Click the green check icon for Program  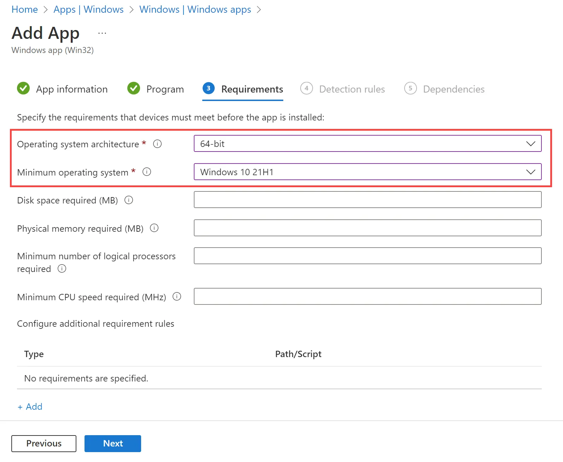pyautogui.click(x=134, y=88)
